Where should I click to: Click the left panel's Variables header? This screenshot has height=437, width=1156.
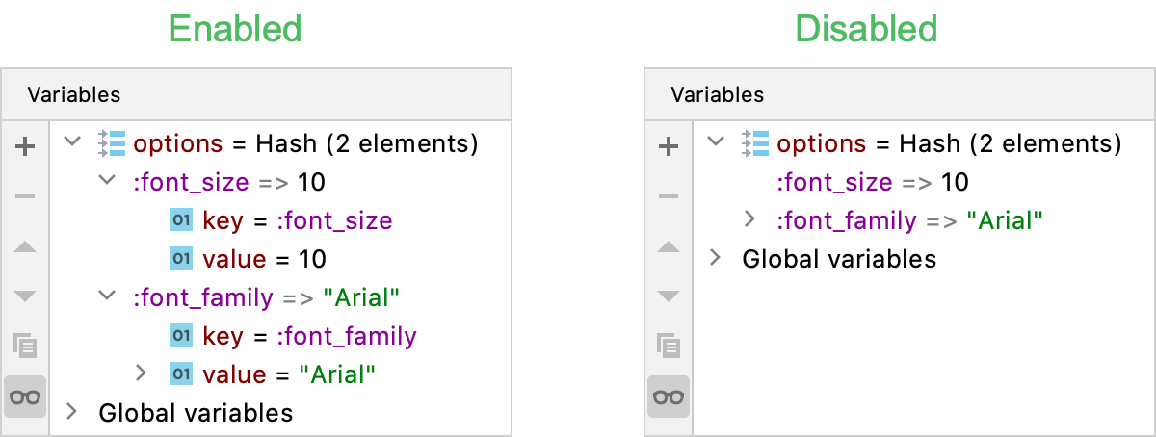(x=74, y=94)
